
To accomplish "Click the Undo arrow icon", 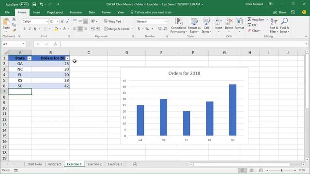I will pyautogui.click(x=41, y=4).
